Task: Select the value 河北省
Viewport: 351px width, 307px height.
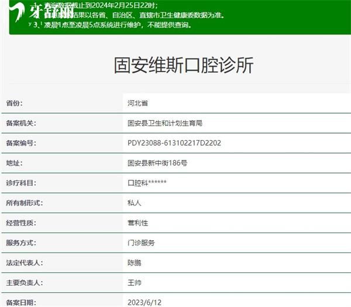Action: coord(137,103)
